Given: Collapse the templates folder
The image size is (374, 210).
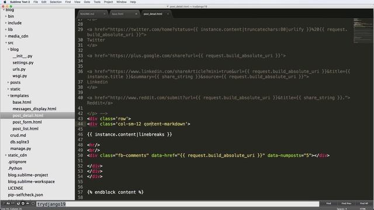Looking at the screenshot, I should pos(8,96).
